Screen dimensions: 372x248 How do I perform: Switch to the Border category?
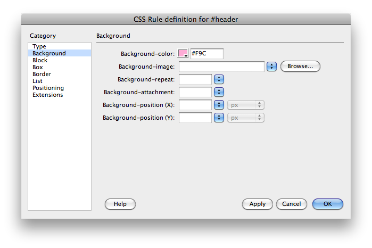coord(42,75)
